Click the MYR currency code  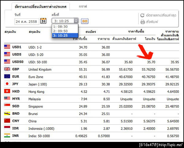[16, 99]
